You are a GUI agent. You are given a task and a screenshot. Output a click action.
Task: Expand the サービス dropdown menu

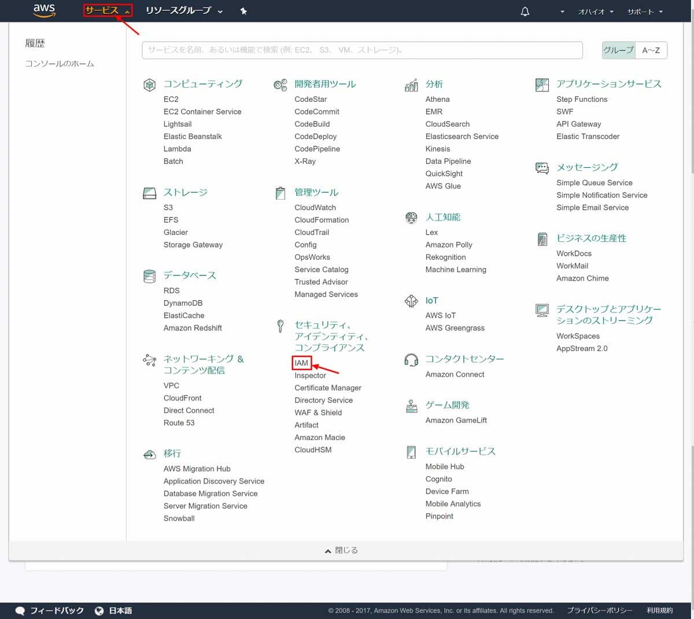coord(108,10)
